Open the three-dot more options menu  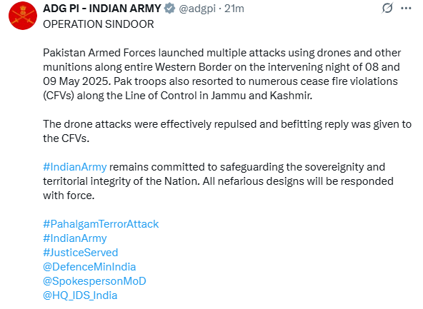pos(406,9)
